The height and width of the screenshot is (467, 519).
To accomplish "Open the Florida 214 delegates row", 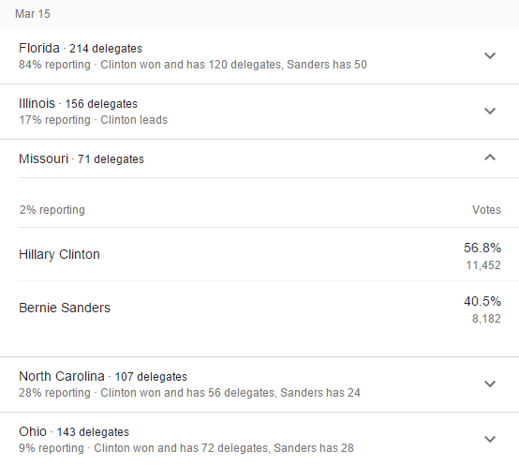I will click(x=259, y=56).
